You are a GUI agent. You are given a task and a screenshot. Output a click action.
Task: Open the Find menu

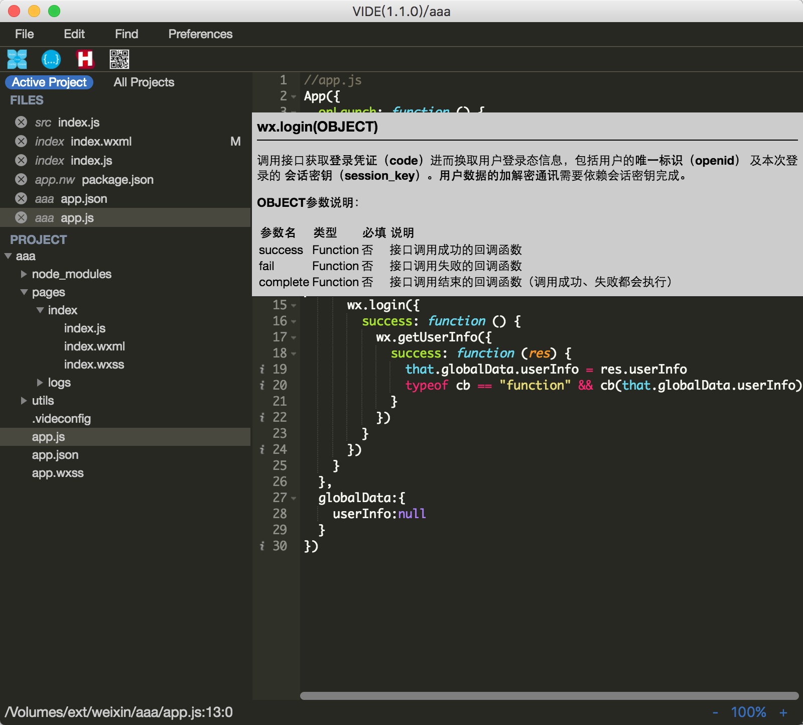[126, 34]
